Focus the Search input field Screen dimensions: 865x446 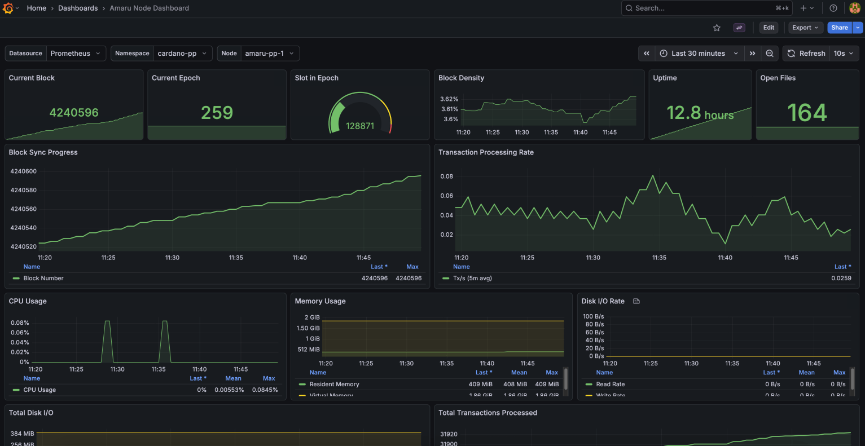[706, 8]
